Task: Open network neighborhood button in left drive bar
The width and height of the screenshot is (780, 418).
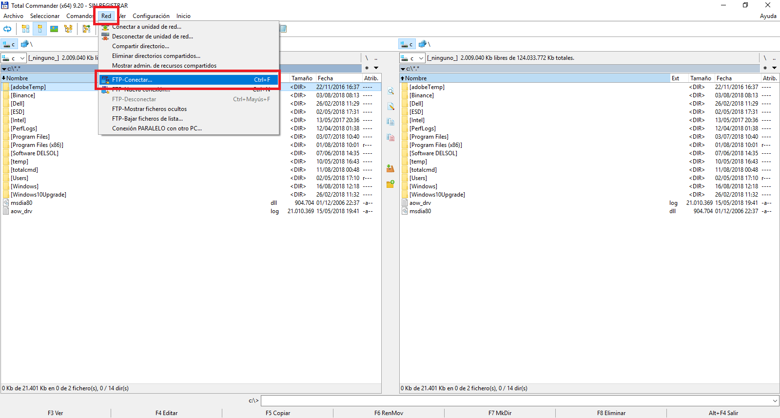Action: pyautogui.click(x=26, y=44)
